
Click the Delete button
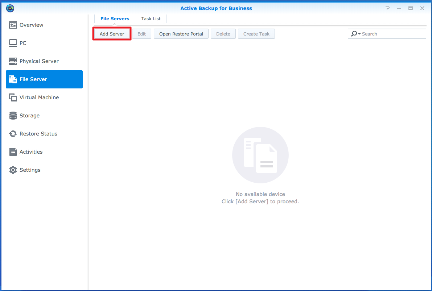click(x=223, y=34)
